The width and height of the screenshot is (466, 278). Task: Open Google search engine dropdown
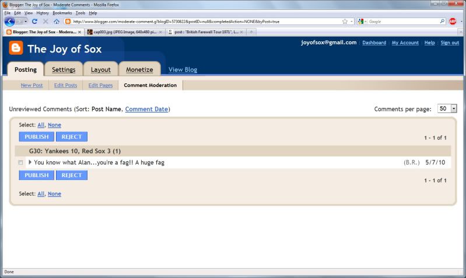366,22
